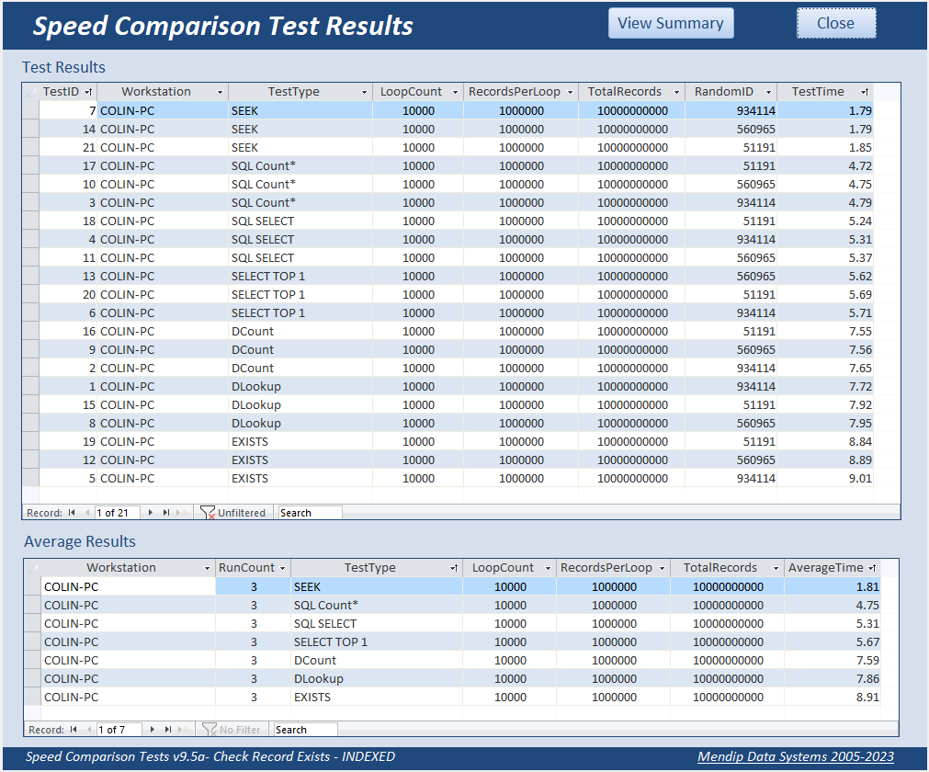Click TestTime cell 1.85

pos(825,148)
